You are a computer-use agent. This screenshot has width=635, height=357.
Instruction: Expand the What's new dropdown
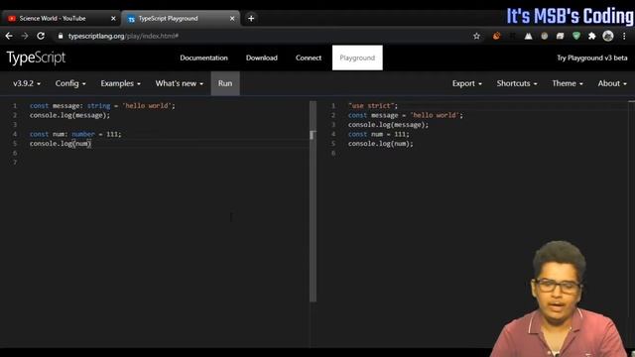[179, 83]
